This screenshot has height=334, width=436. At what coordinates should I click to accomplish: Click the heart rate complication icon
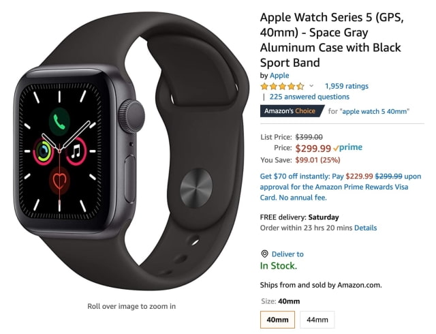click(x=59, y=181)
